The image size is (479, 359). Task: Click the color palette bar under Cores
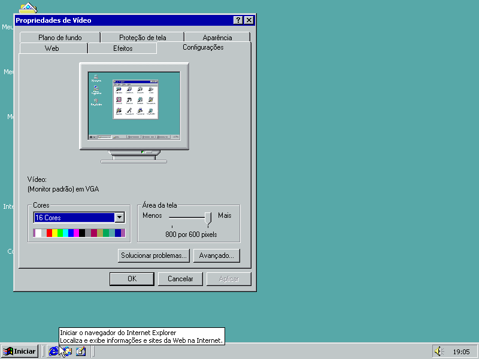(79, 233)
